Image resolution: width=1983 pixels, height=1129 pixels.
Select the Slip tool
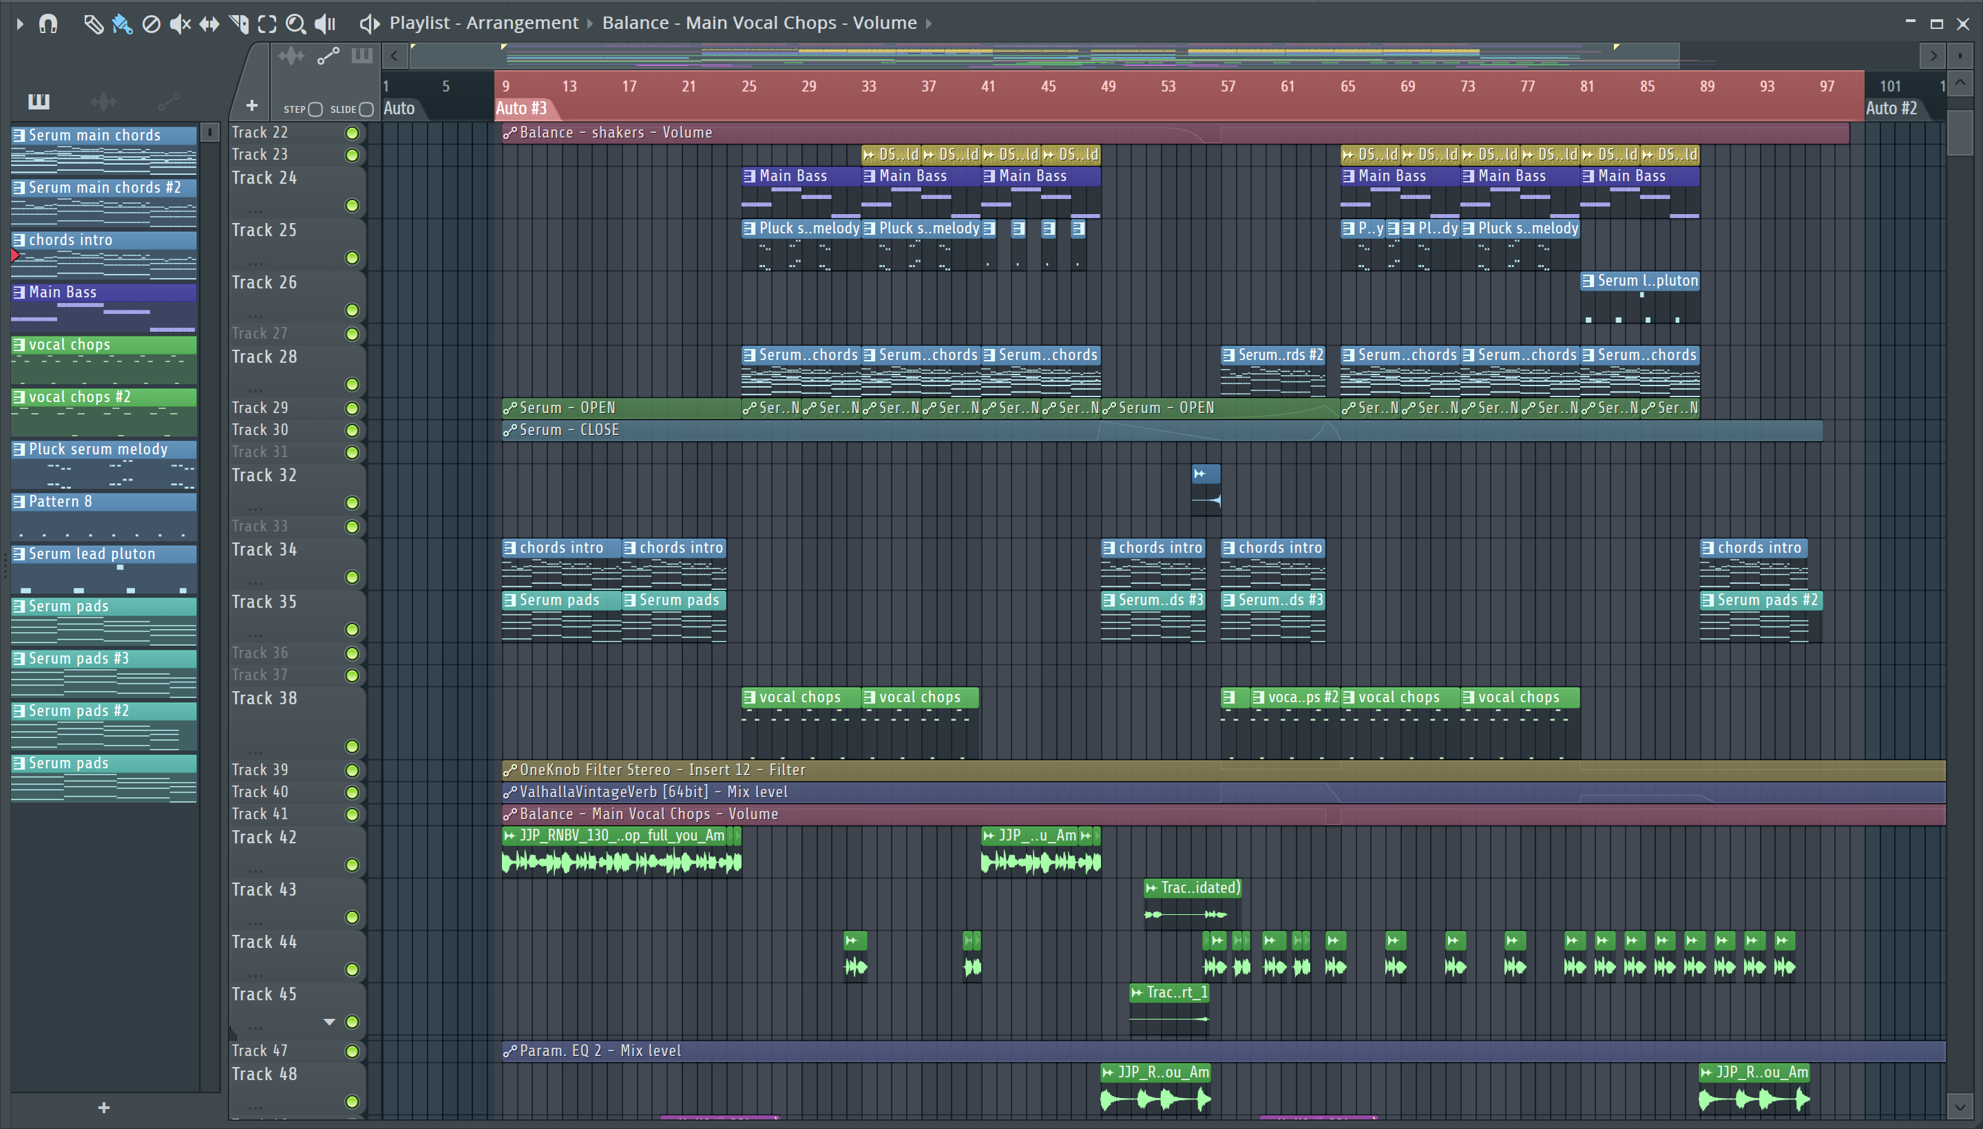tap(209, 24)
